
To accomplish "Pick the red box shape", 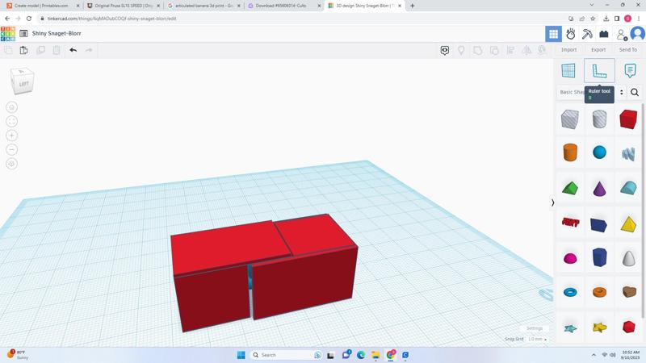I will (628, 119).
